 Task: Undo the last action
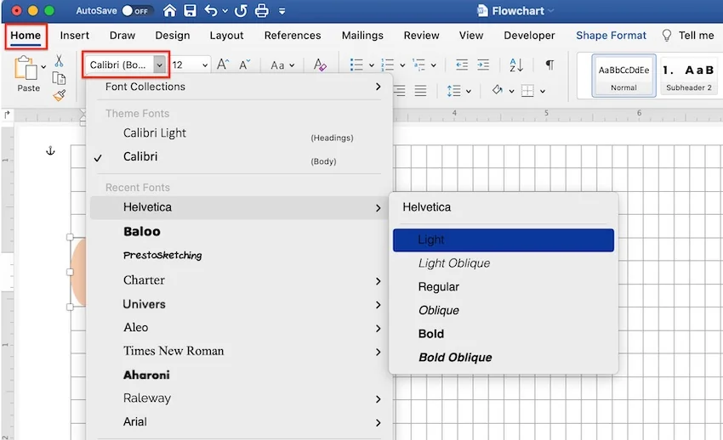point(211,10)
